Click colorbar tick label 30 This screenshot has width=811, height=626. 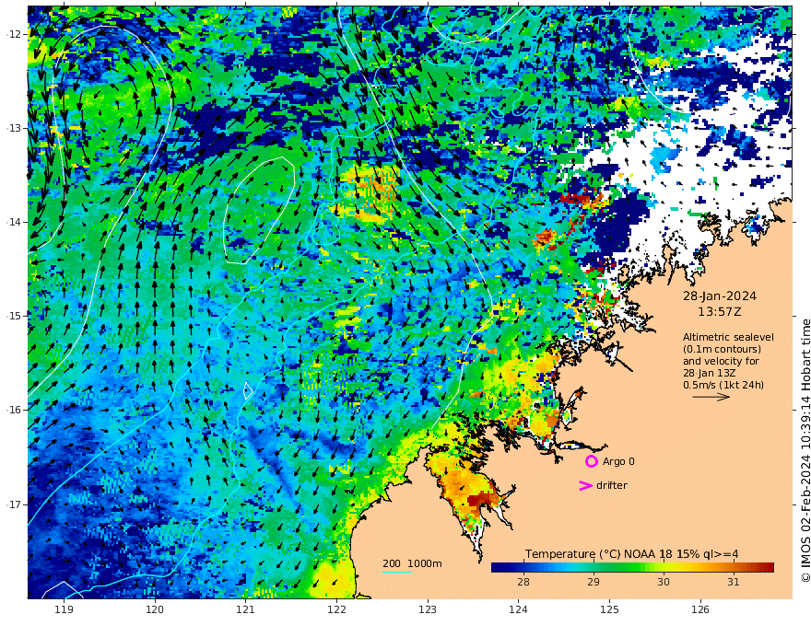pyautogui.click(x=663, y=582)
